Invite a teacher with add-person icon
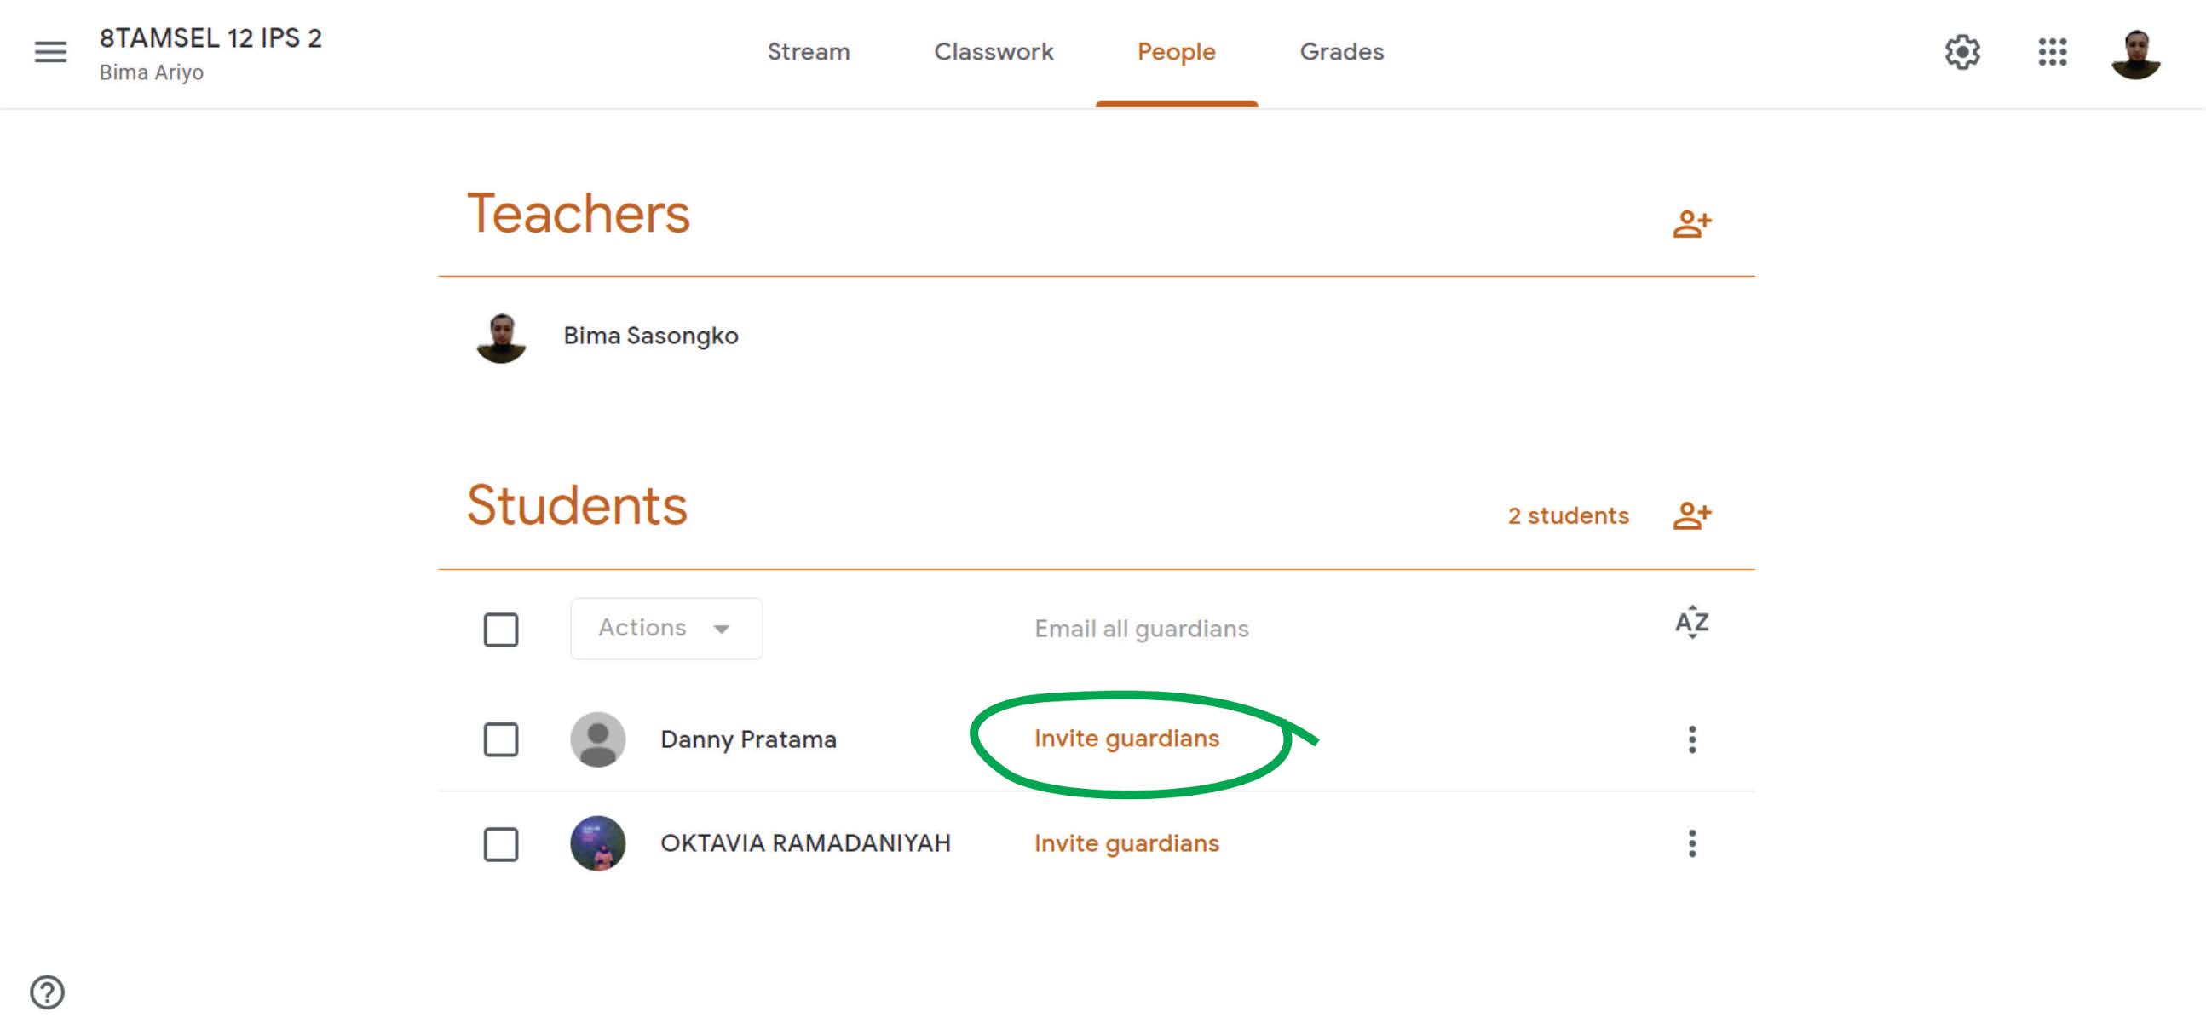The image size is (2206, 1035). [1691, 224]
